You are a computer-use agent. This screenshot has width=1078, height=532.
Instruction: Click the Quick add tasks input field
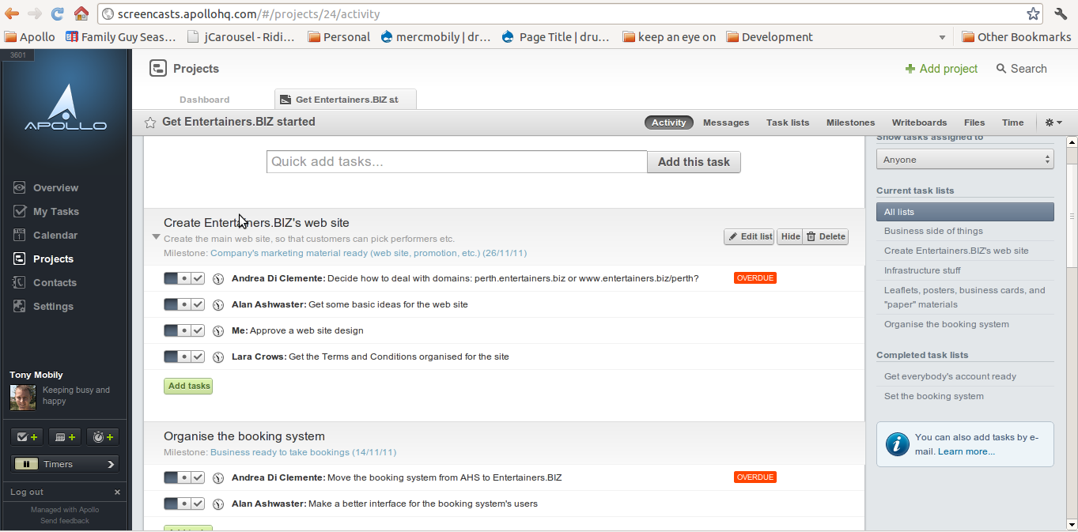pos(456,161)
